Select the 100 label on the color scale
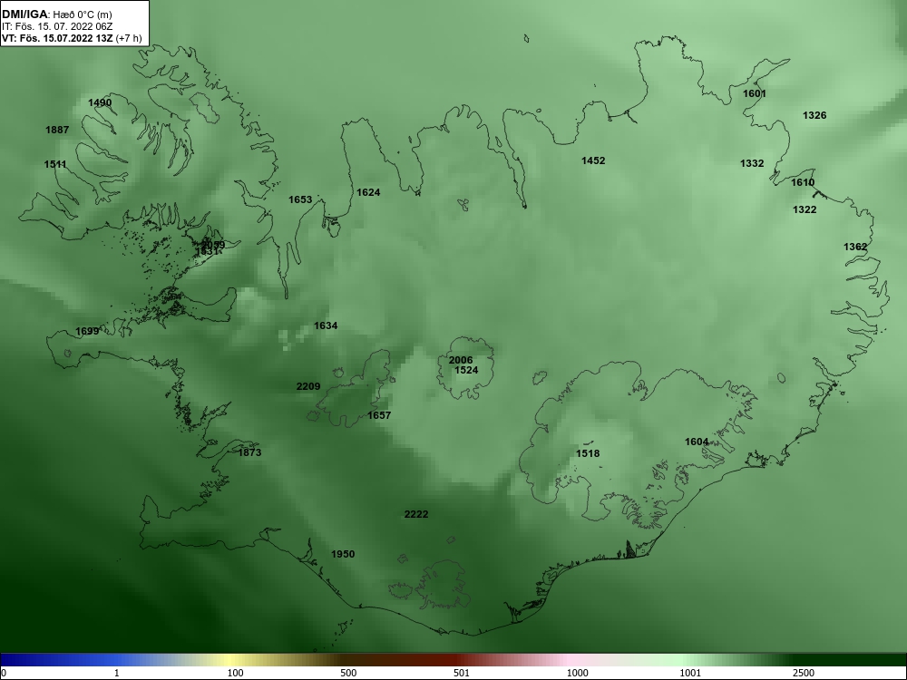This screenshot has height=680, width=907. 236,673
